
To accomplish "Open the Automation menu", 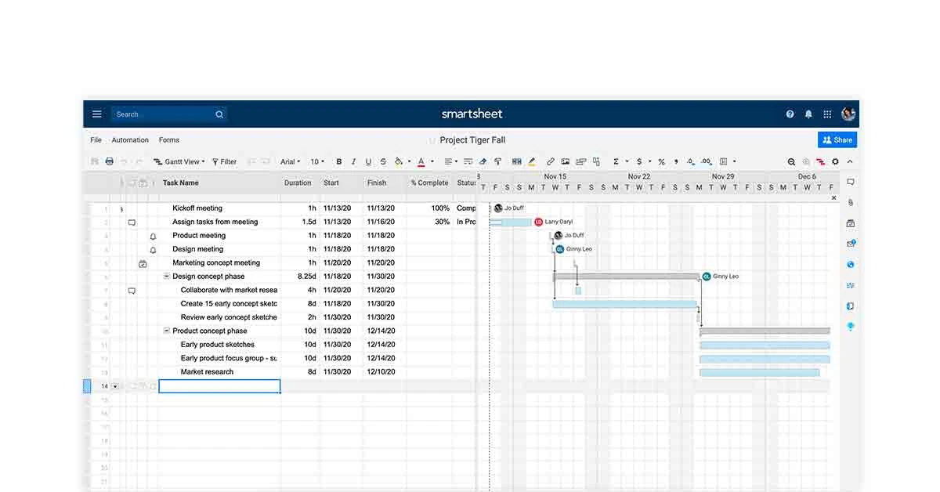I will point(129,139).
